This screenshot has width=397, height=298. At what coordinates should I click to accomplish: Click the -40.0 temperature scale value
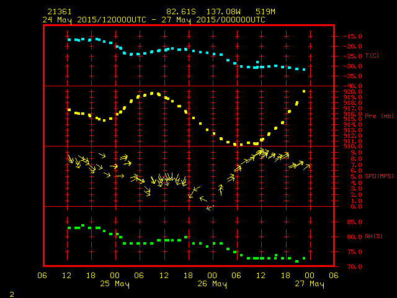pyautogui.click(x=352, y=86)
